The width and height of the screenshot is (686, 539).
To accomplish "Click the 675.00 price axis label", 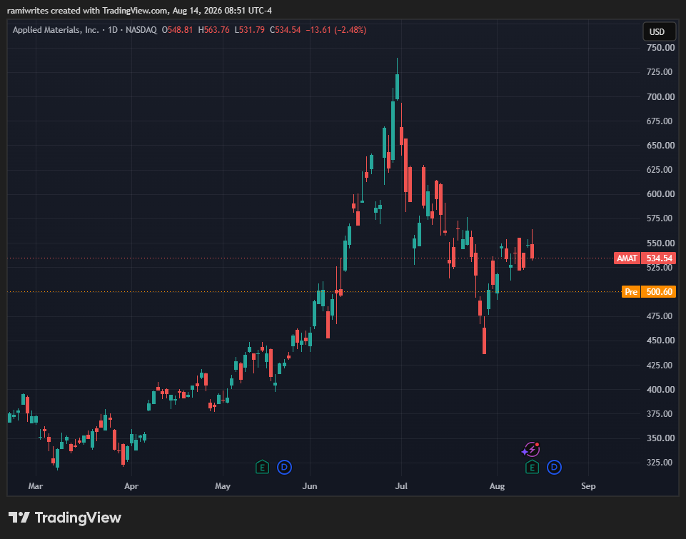I will [x=660, y=121].
